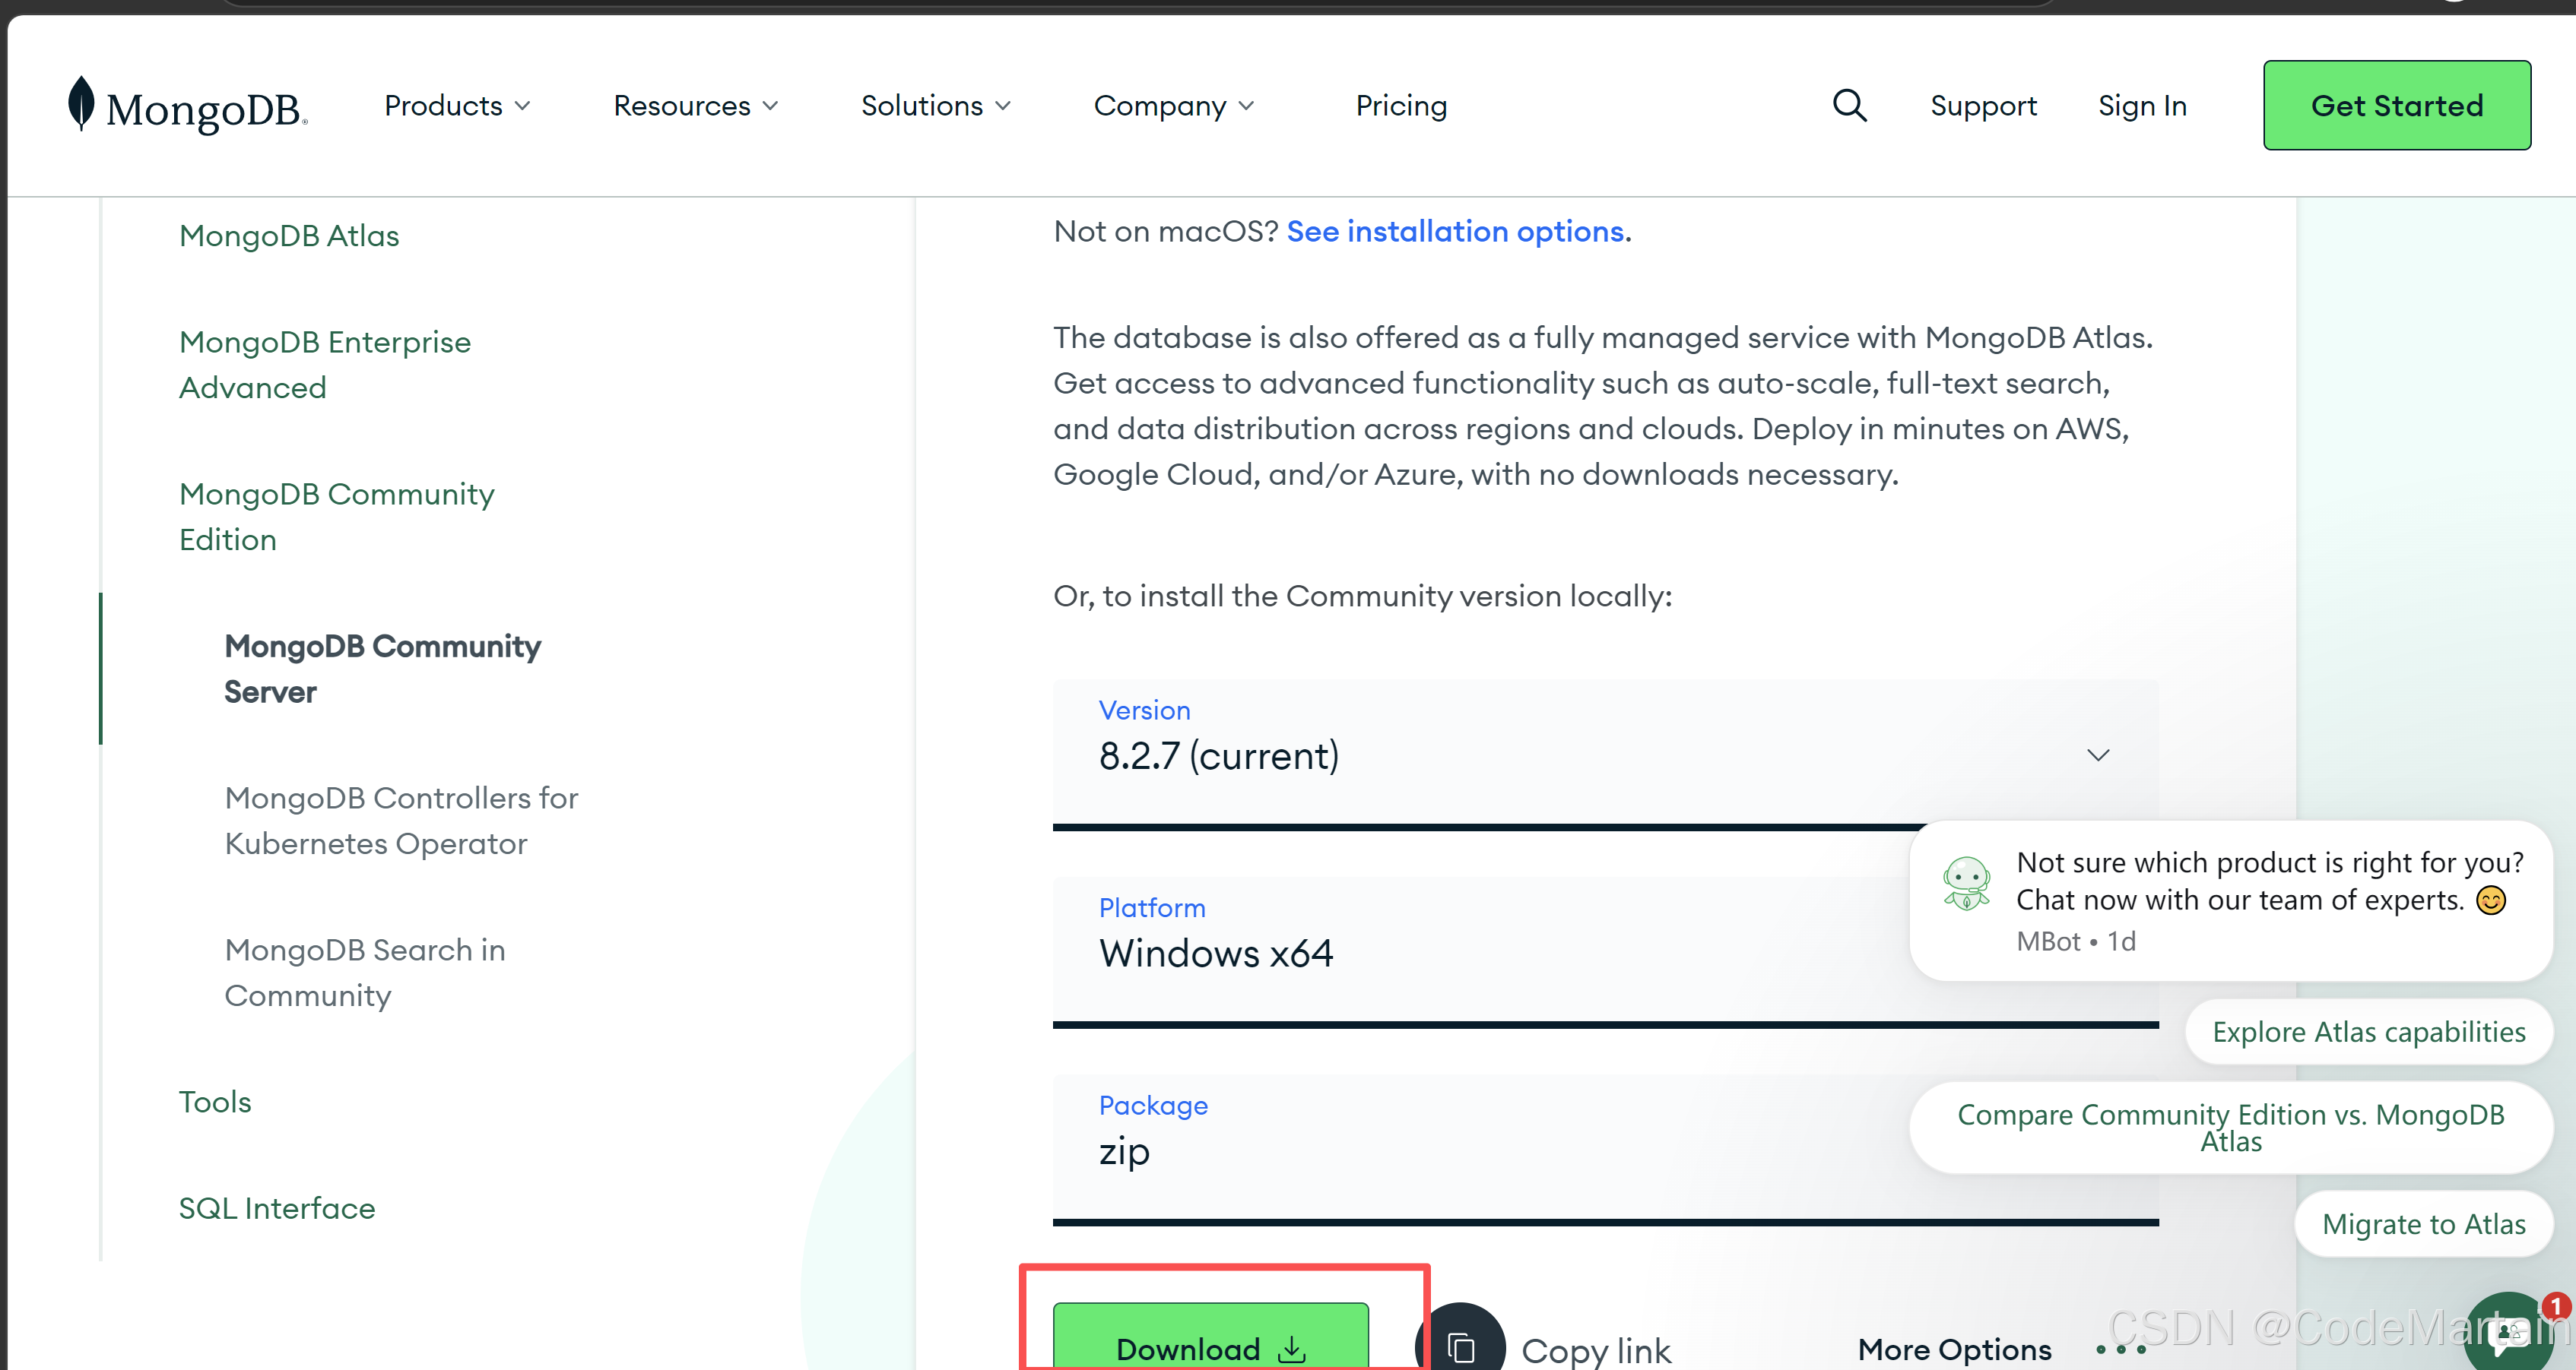
Task: Open the Company dropdown menu
Action: pos(1173,106)
